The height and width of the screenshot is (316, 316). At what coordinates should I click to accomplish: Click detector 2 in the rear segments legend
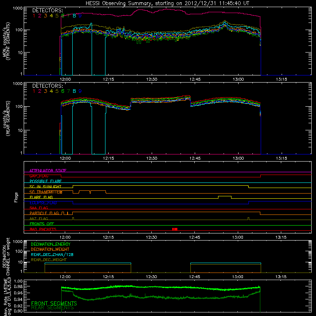click(x=40, y=91)
